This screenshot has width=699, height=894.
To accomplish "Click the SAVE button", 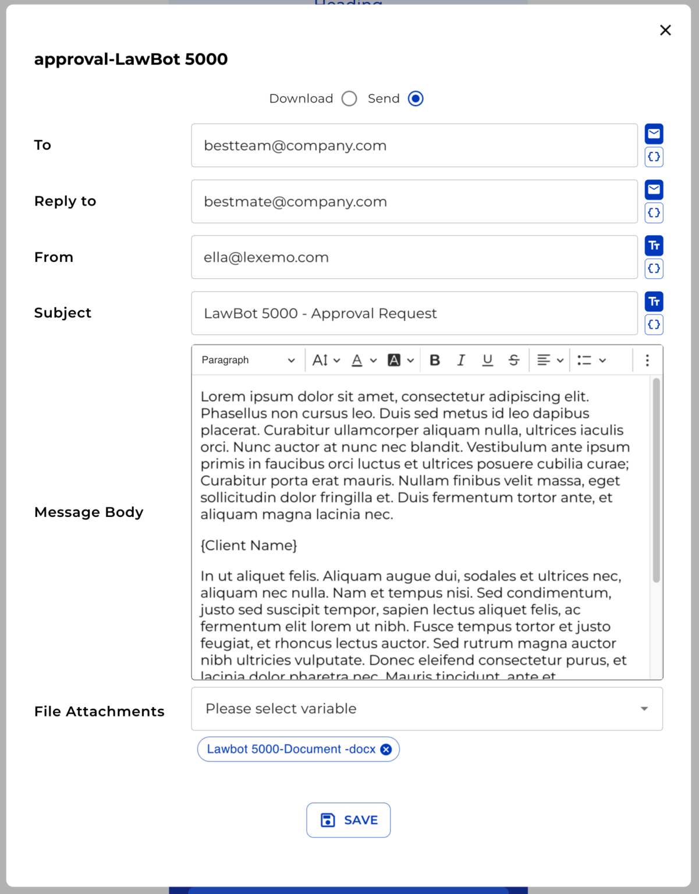I will pos(348,819).
